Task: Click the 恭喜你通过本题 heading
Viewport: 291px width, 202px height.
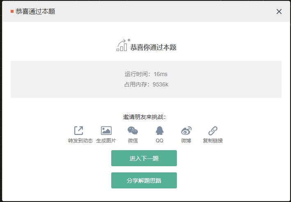Action: pyautogui.click(x=153, y=47)
